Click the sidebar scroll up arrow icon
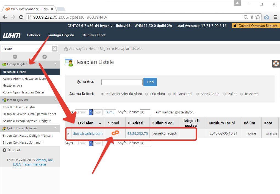The image size is (280, 194). pyautogui.click(x=15, y=57)
